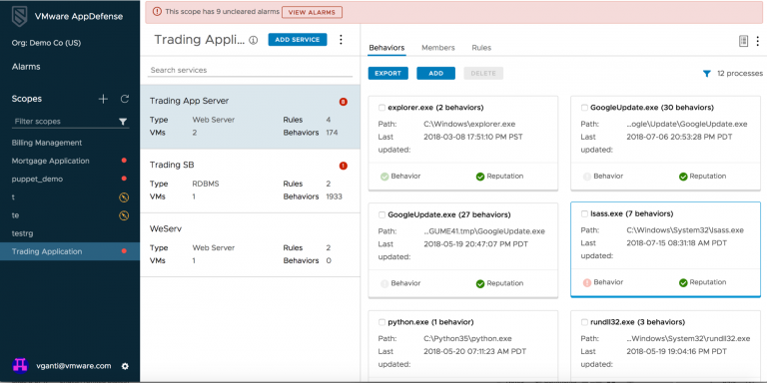Click the Reputation status icon for lsass.exe
767x383 pixels.
683,282
